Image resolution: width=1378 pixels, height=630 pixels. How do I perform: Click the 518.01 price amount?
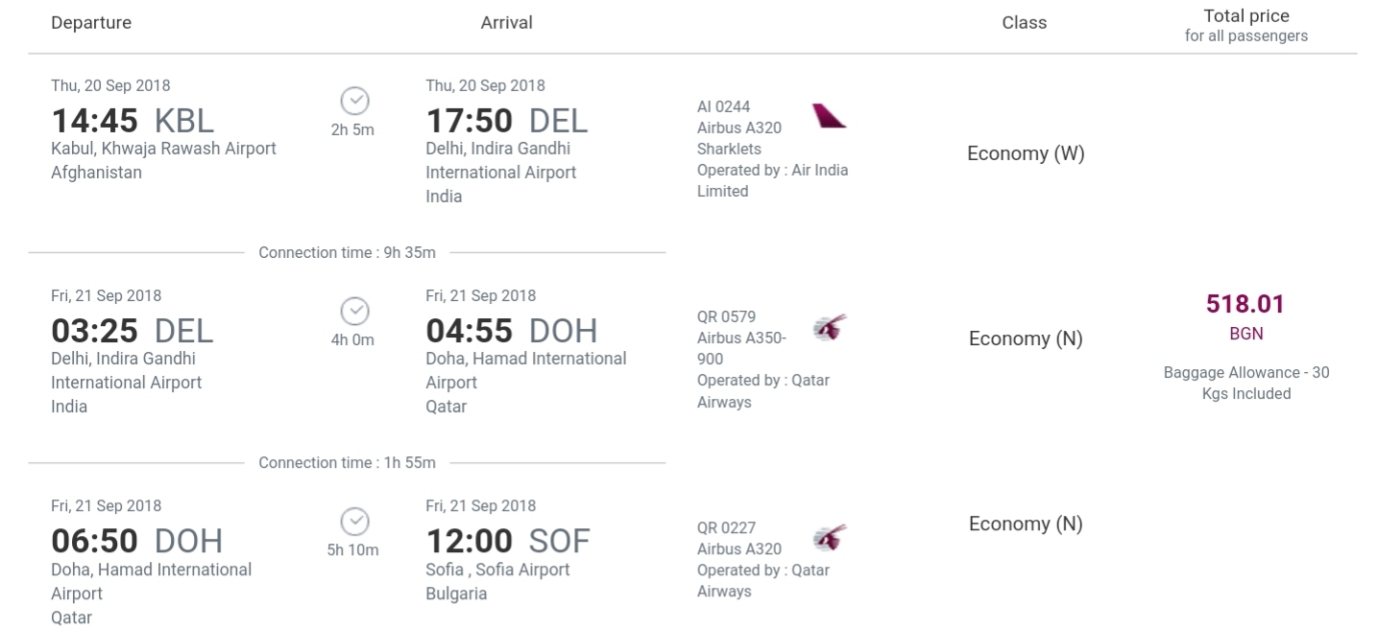coord(1245,304)
